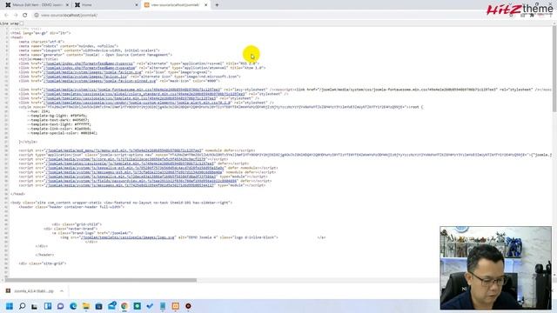Switch to Google Chrome on taskbar

pos(124,306)
